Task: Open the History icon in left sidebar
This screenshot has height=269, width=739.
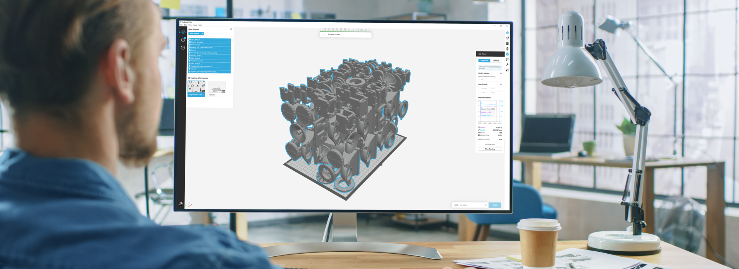Action: point(183,48)
